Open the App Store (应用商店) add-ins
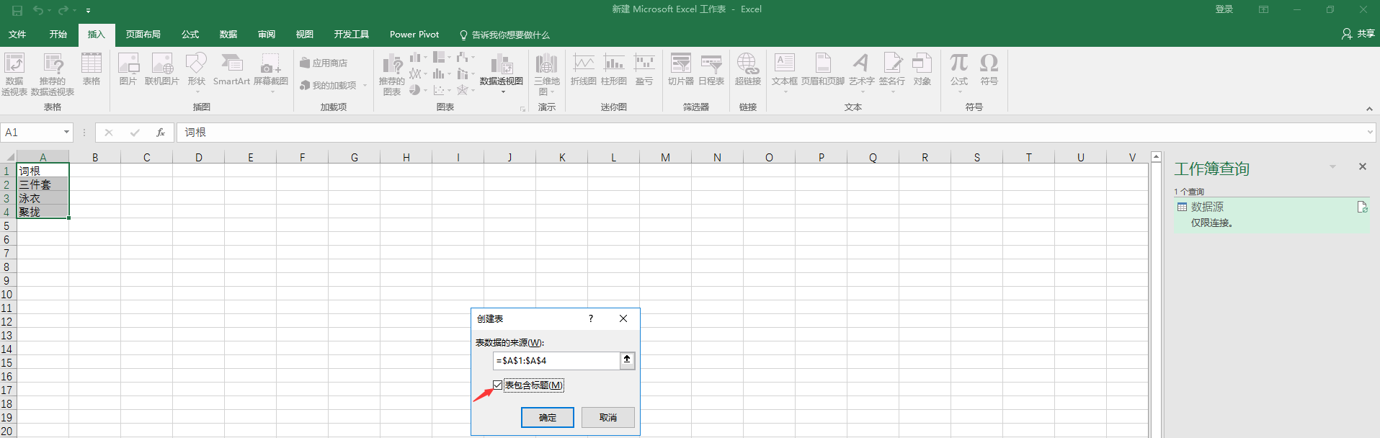The width and height of the screenshot is (1380, 438). click(324, 63)
